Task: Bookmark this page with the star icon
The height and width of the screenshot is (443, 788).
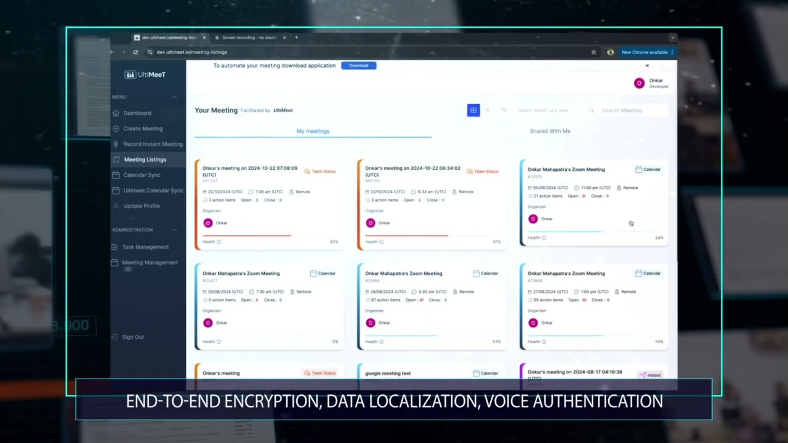Action: 593,52
